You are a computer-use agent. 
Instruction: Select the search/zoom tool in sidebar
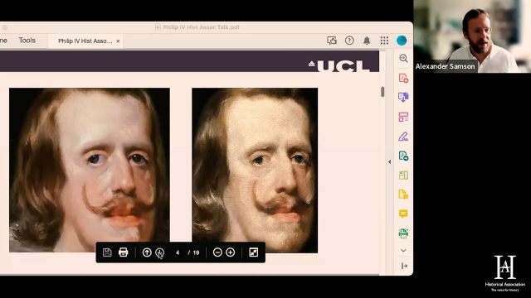tap(403, 58)
